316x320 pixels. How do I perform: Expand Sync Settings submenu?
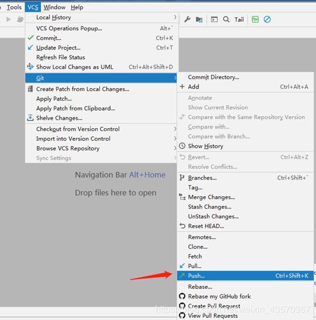click(101, 158)
